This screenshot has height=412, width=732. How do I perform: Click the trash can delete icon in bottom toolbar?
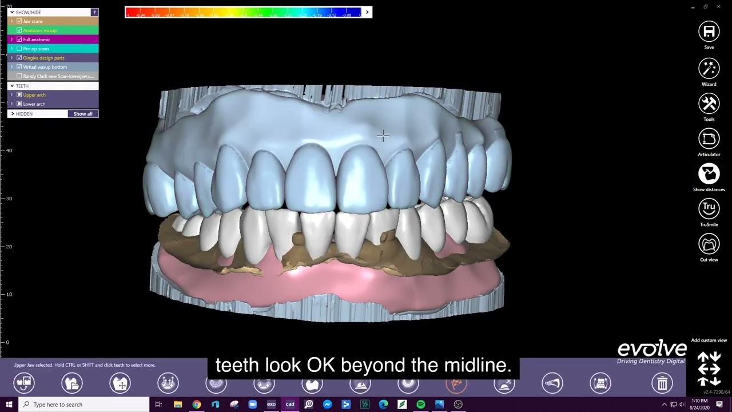pos(662,383)
